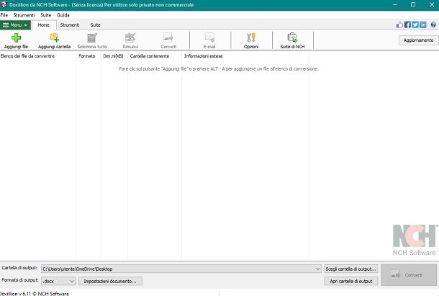Click the Cartella contenente column header

[155, 56]
